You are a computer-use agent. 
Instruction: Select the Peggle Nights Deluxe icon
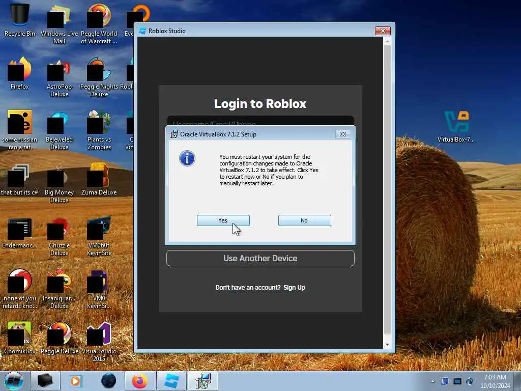(99, 76)
